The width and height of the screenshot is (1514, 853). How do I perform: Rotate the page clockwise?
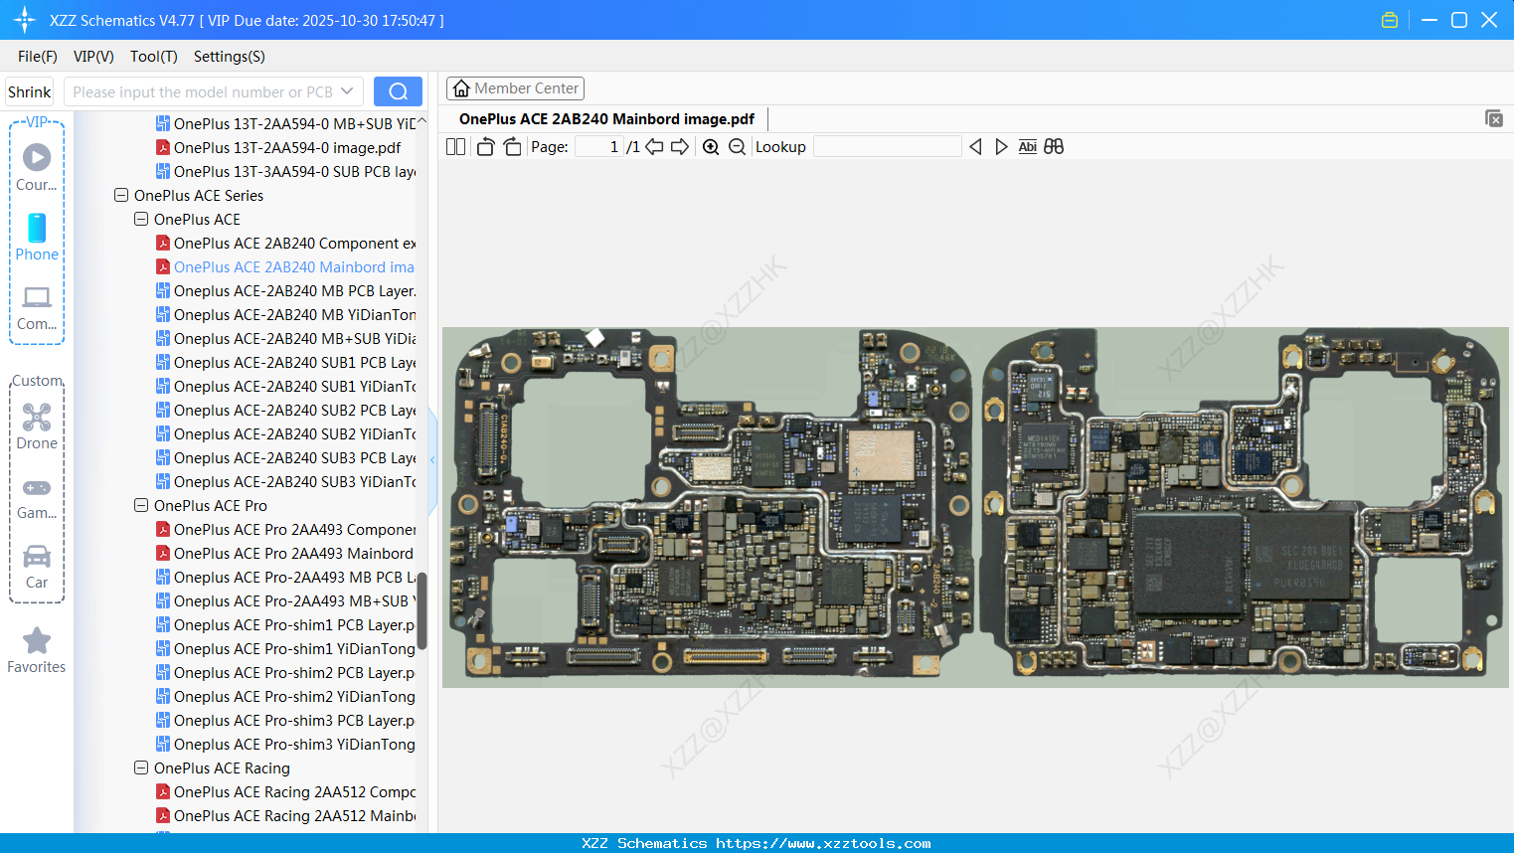pyautogui.click(x=512, y=146)
